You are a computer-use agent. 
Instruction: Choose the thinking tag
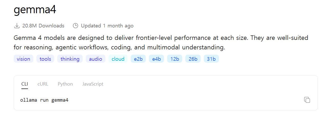(x=70, y=59)
